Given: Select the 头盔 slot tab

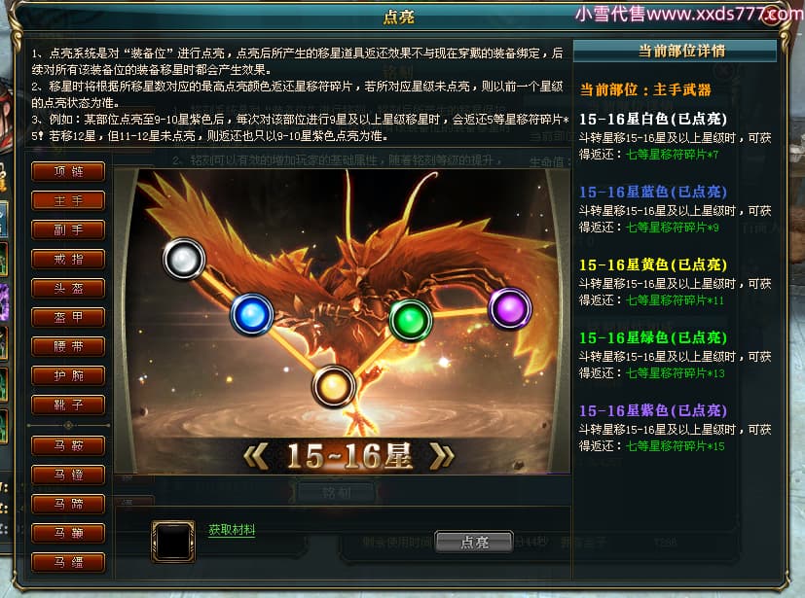Looking at the screenshot, I should [x=68, y=288].
